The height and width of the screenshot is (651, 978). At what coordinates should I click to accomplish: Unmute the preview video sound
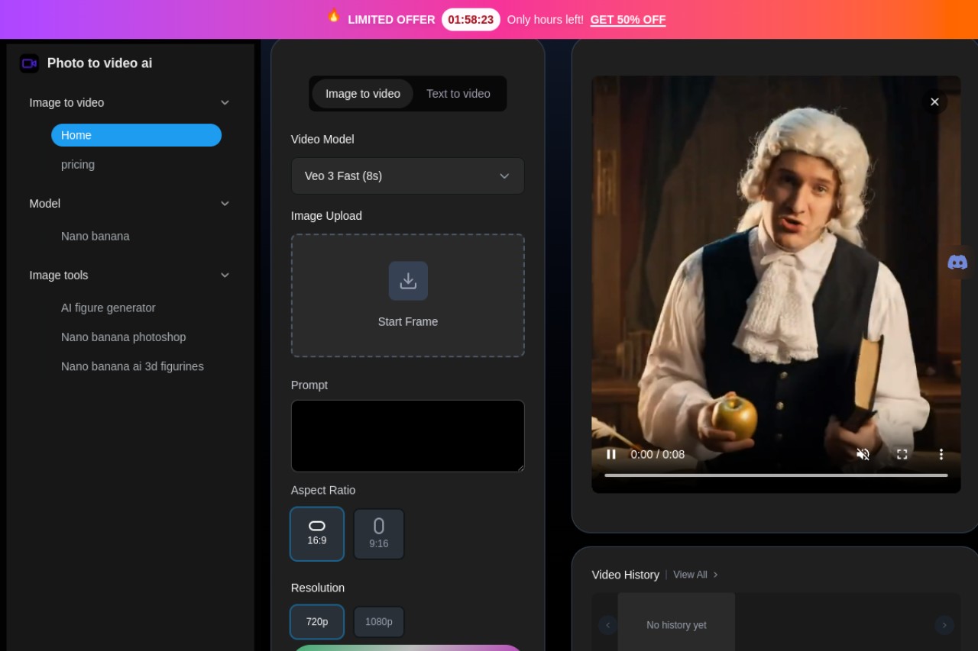(x=863, y=454)
